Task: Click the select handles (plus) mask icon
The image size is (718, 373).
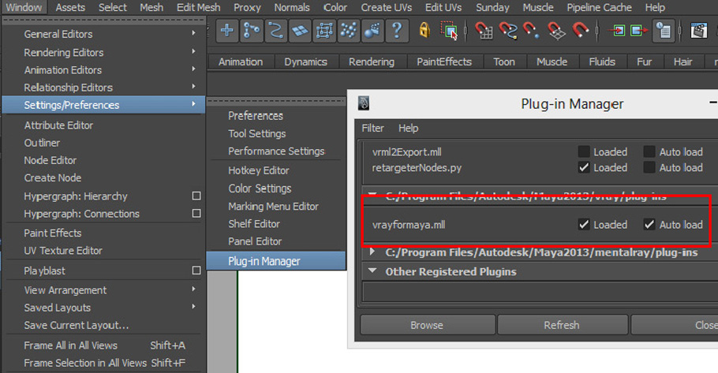Action: 226,31
